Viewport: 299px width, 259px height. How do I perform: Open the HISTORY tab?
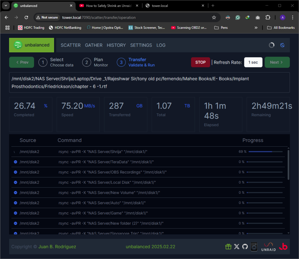tap(116, 45)
